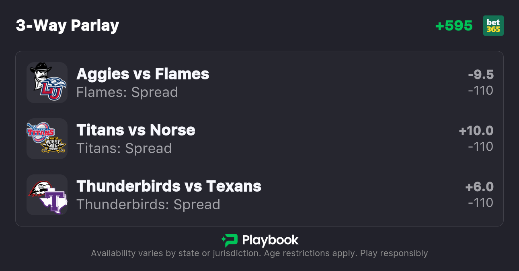This screenshot has height=271, width=519.
Task: Click the -110 odds under +6.0
Action: pyautogui.click(x=481, y=203)
